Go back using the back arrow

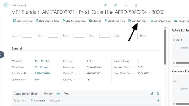coord(6,5)
